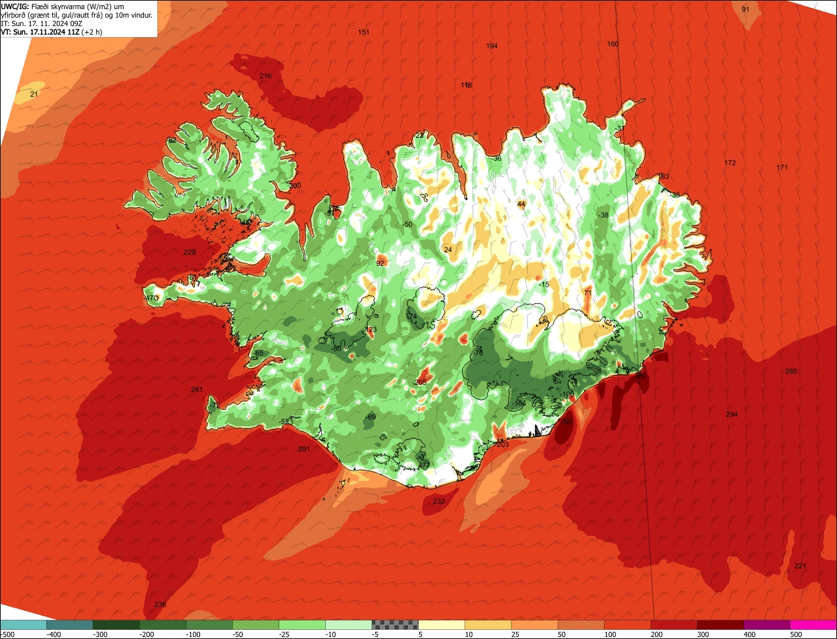Pick the dark green -200 to -100 swatch

(163, 625)
